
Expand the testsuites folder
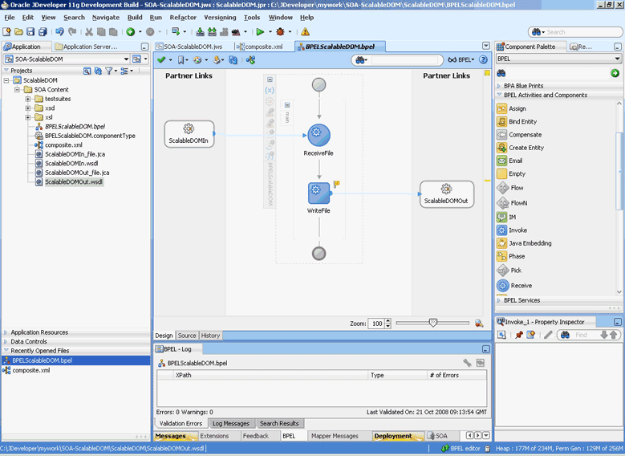click(x=28, y=99)
